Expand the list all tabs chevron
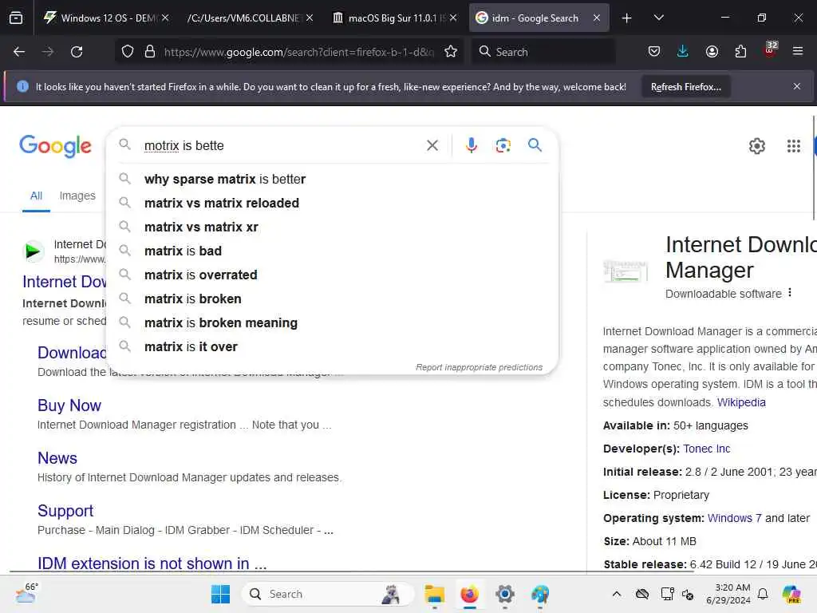This screenshot has width=817, height=613. pos(658,18)
